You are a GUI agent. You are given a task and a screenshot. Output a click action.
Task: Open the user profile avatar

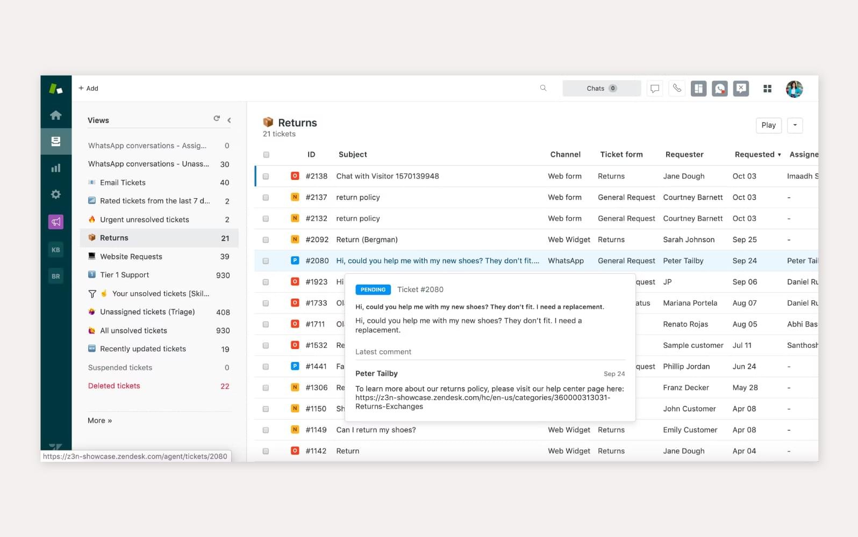(794, 89)
